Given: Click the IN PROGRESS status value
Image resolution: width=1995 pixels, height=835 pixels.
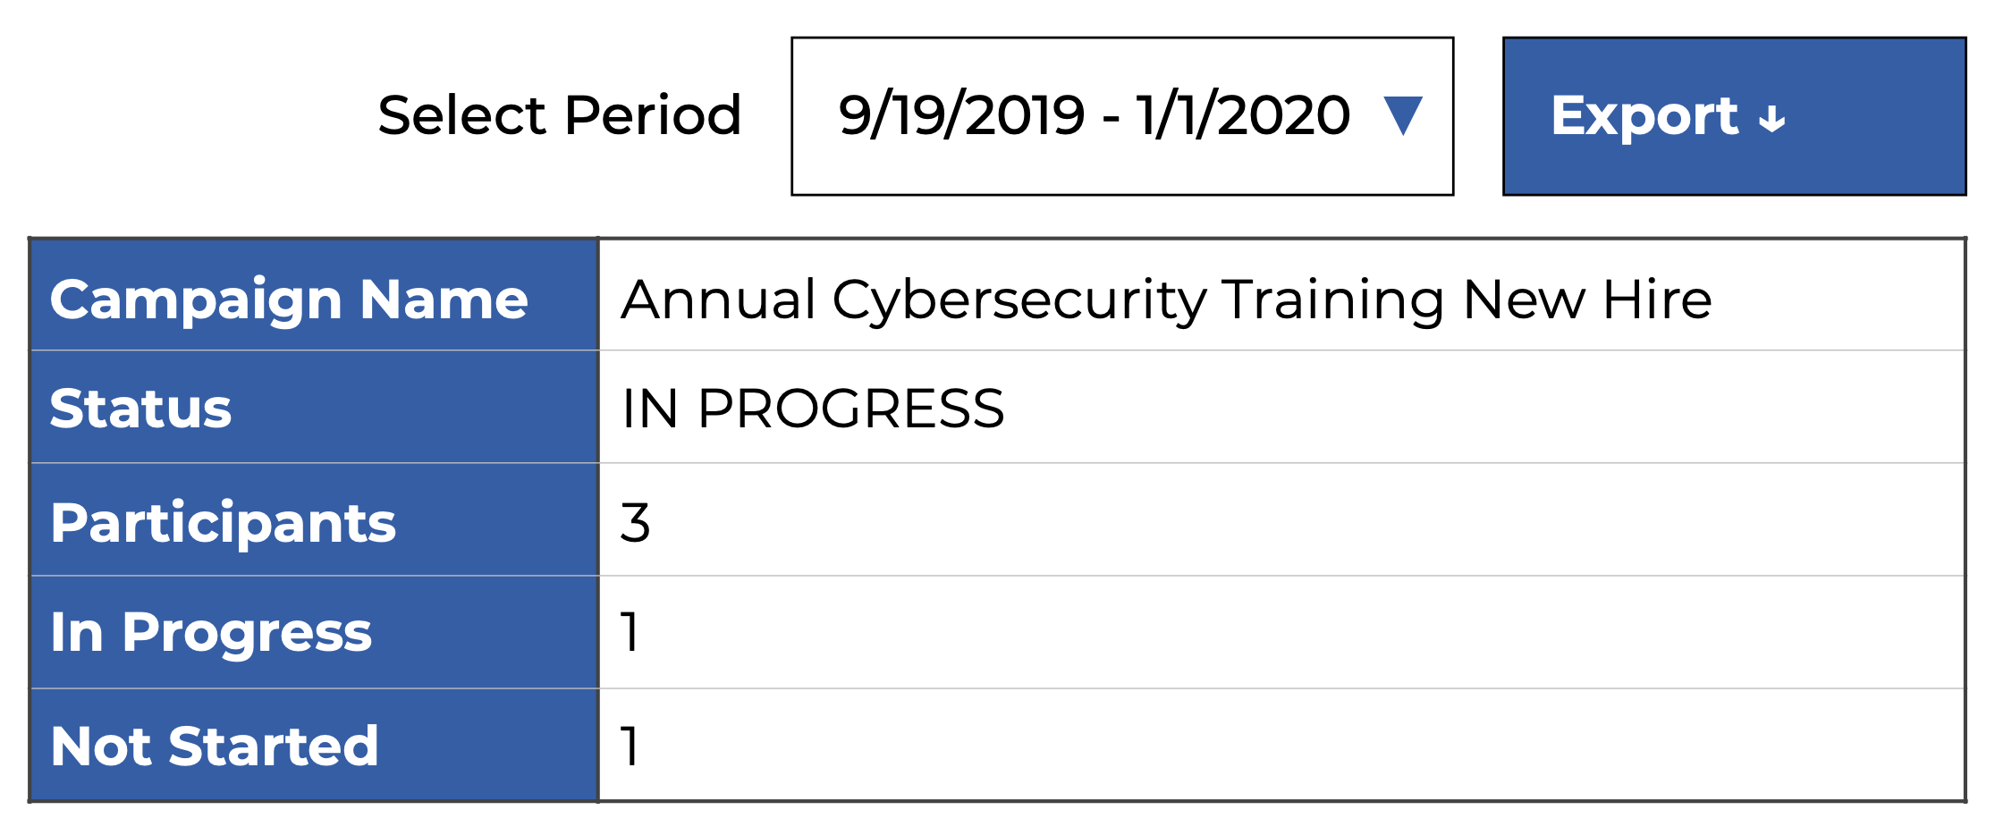Looking at the screenshot, I should [x=813, y=409].
